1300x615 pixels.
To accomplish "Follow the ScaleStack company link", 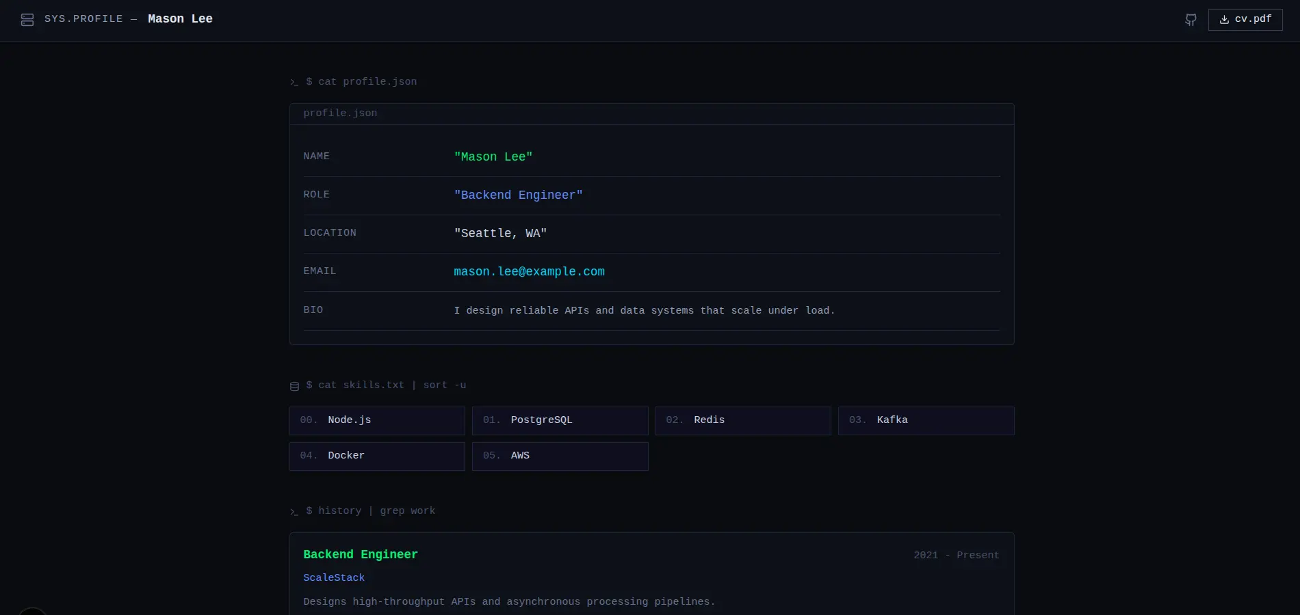I will pyautogui.click(x=334, y=578).
